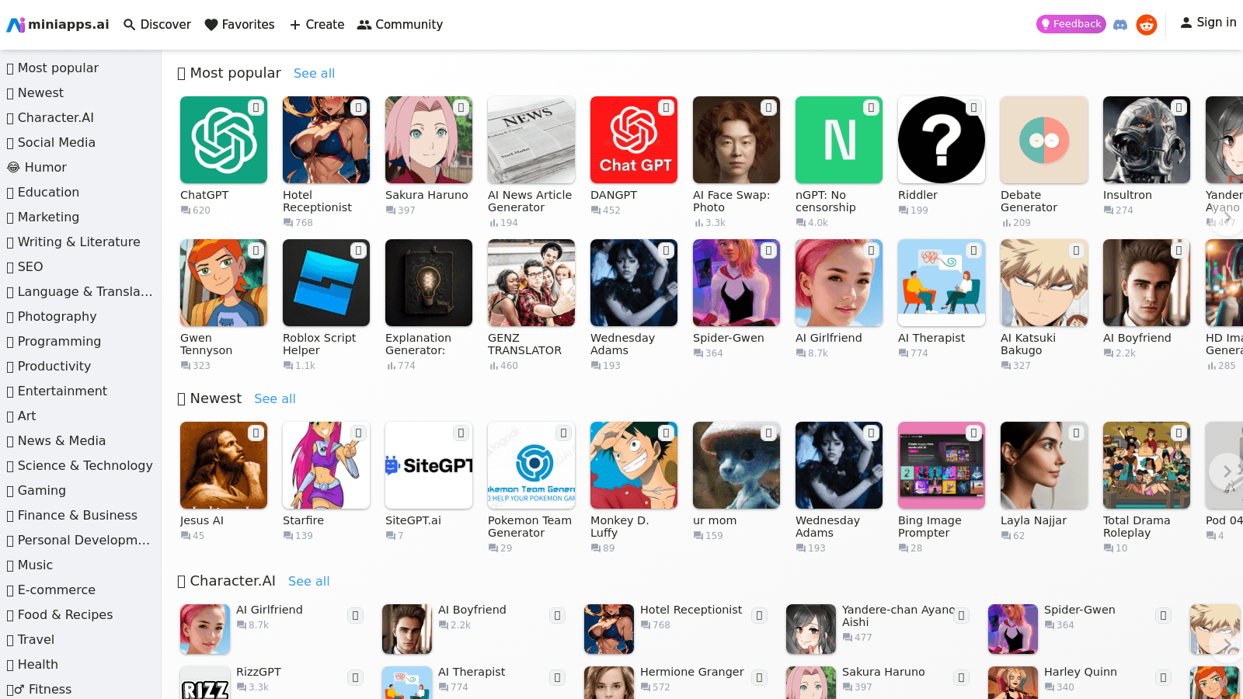1243x699 pixels.
Task: Favorite AI Boyfriend card in Most popular
Action: [1179, 251]
